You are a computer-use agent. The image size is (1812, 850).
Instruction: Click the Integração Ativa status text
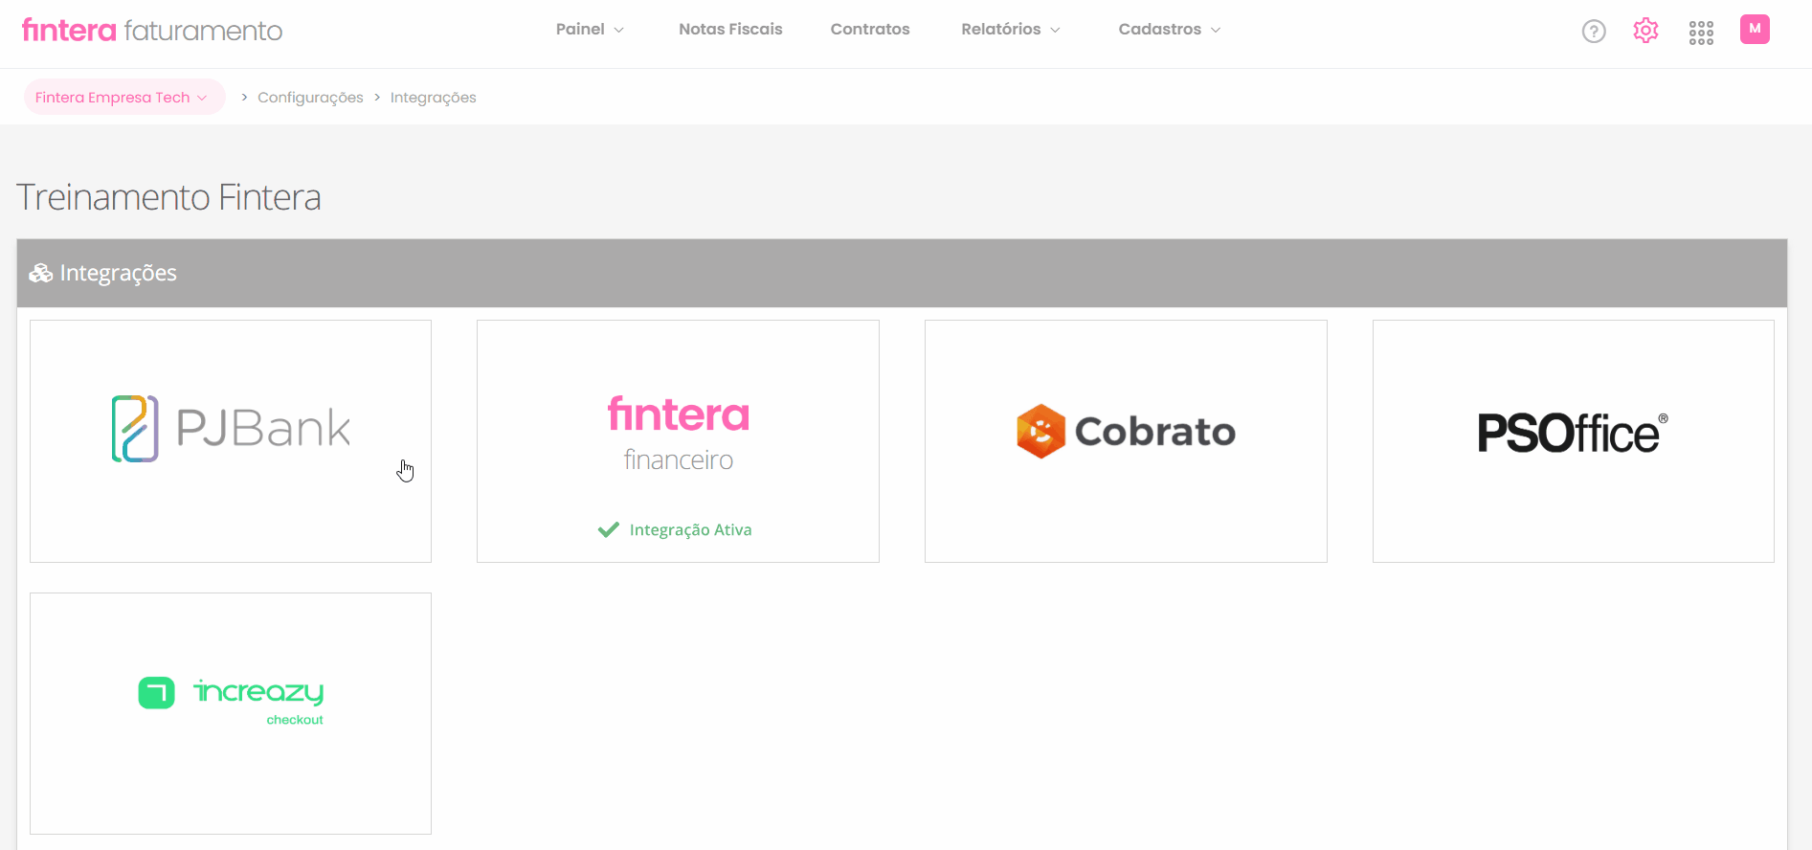click(690, 529)
